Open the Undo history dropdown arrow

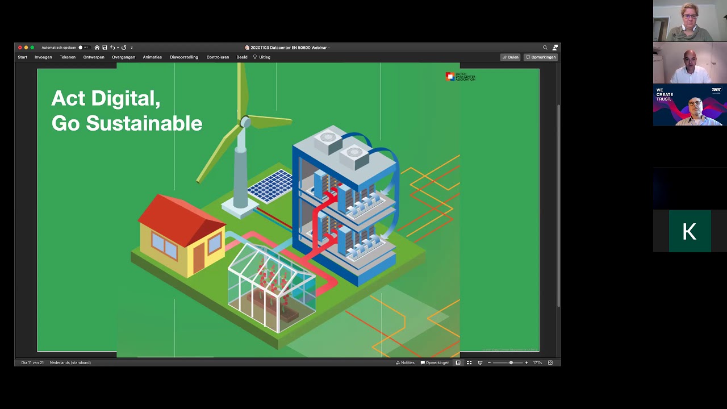pos(118,48)
